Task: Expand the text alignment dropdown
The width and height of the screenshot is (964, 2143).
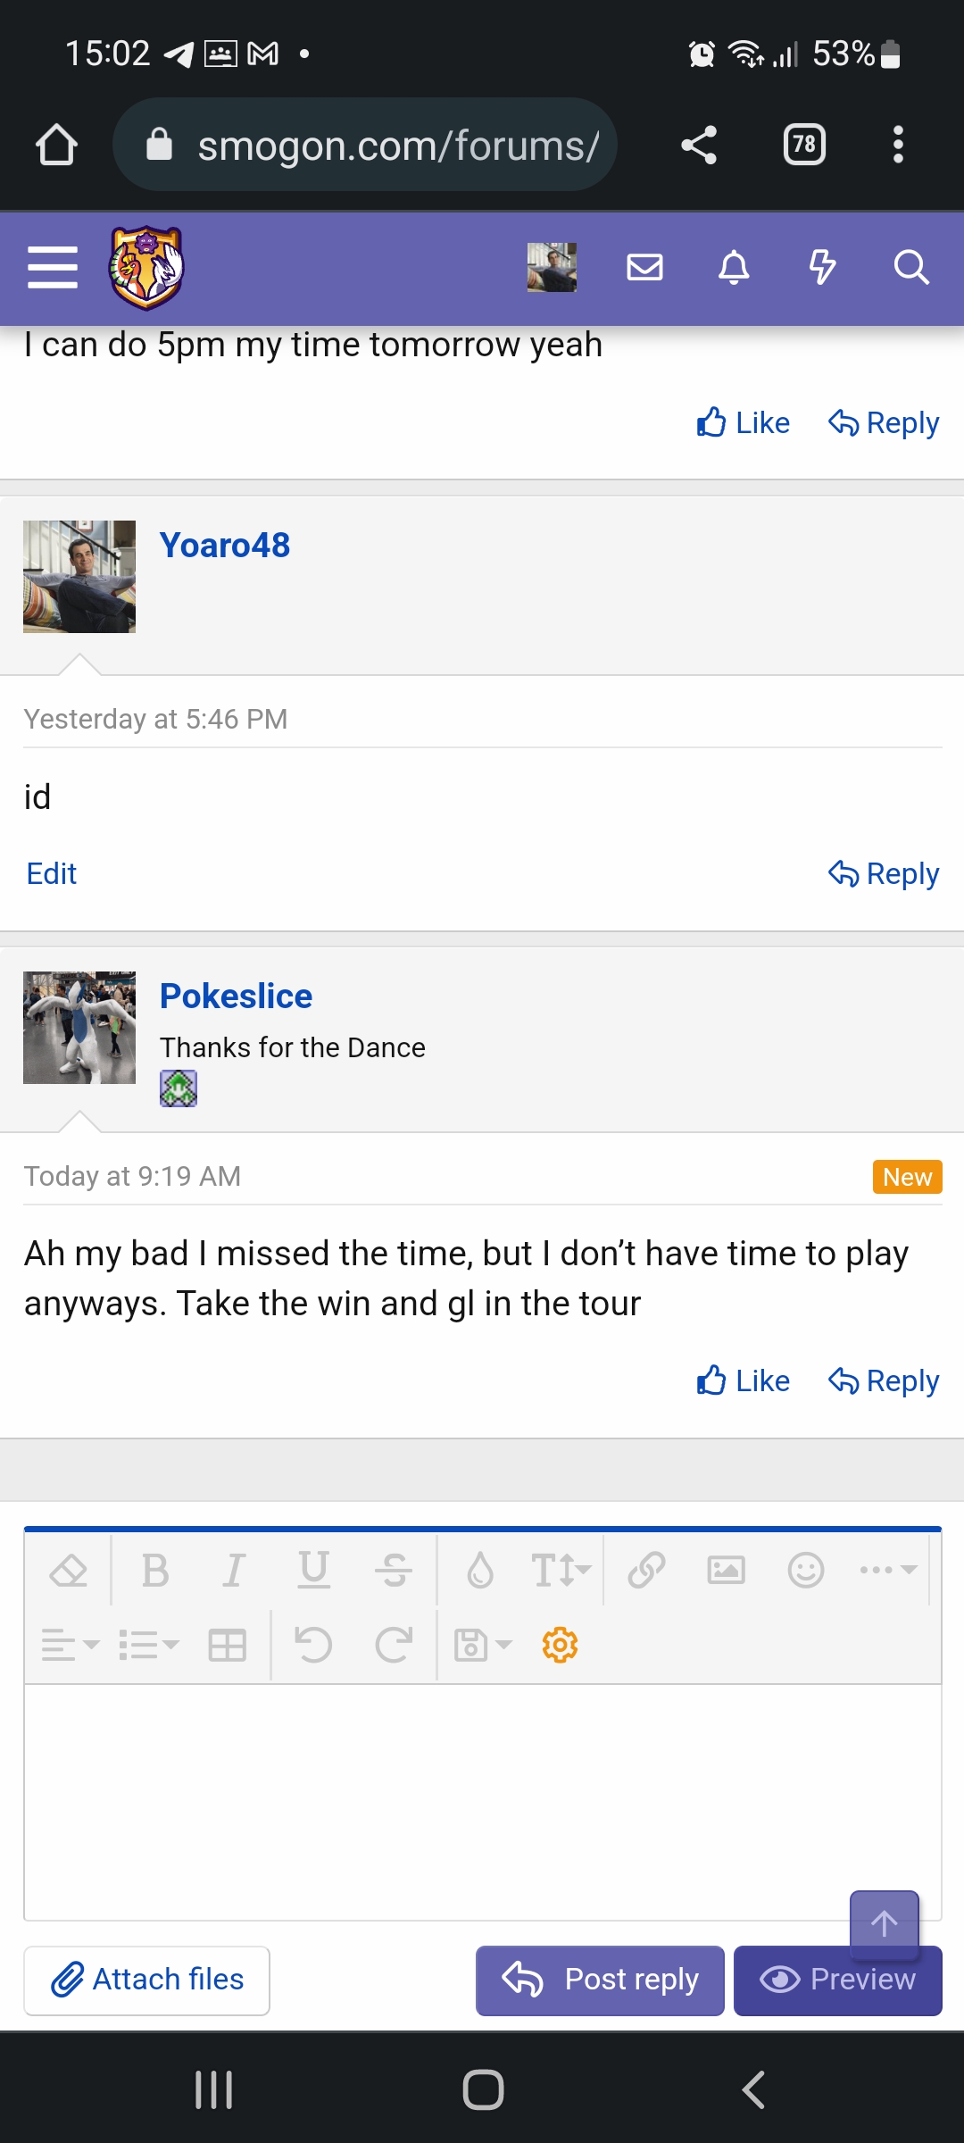Action: 70,1645
